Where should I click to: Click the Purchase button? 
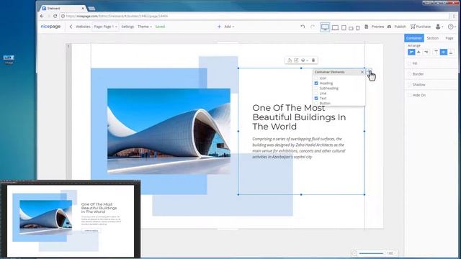(421, 27)
